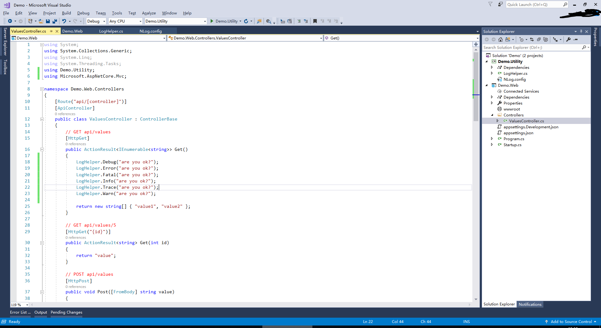Open the Debug menu

pos(83,13)
